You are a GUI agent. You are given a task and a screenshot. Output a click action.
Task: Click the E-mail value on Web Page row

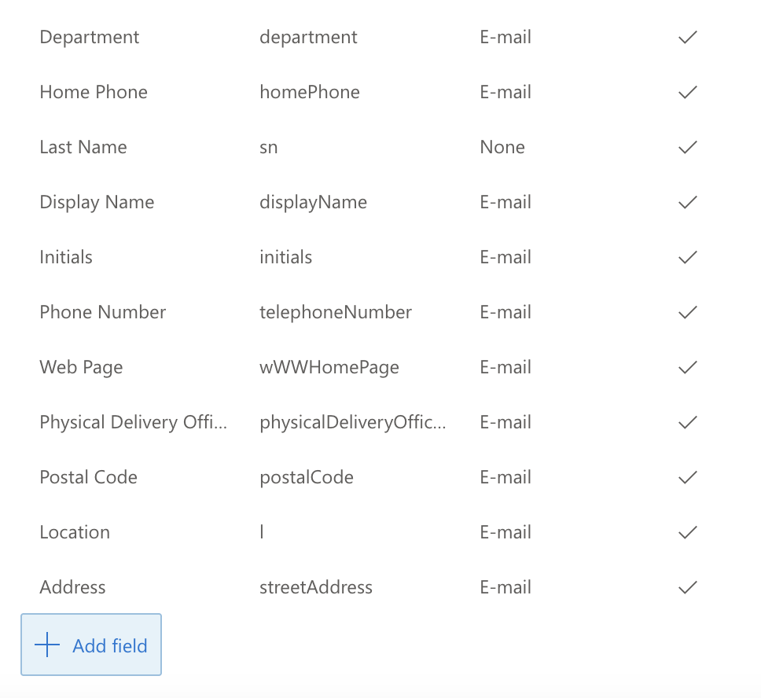[505, 367]
